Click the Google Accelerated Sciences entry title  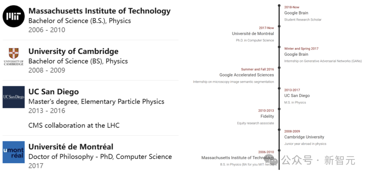[x=246, y=75]
